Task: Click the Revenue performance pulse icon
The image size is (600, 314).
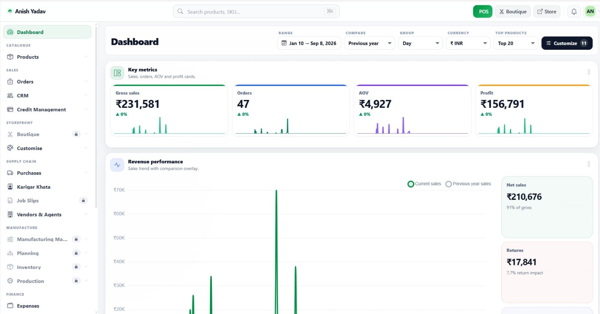Action: coord(117,165)
